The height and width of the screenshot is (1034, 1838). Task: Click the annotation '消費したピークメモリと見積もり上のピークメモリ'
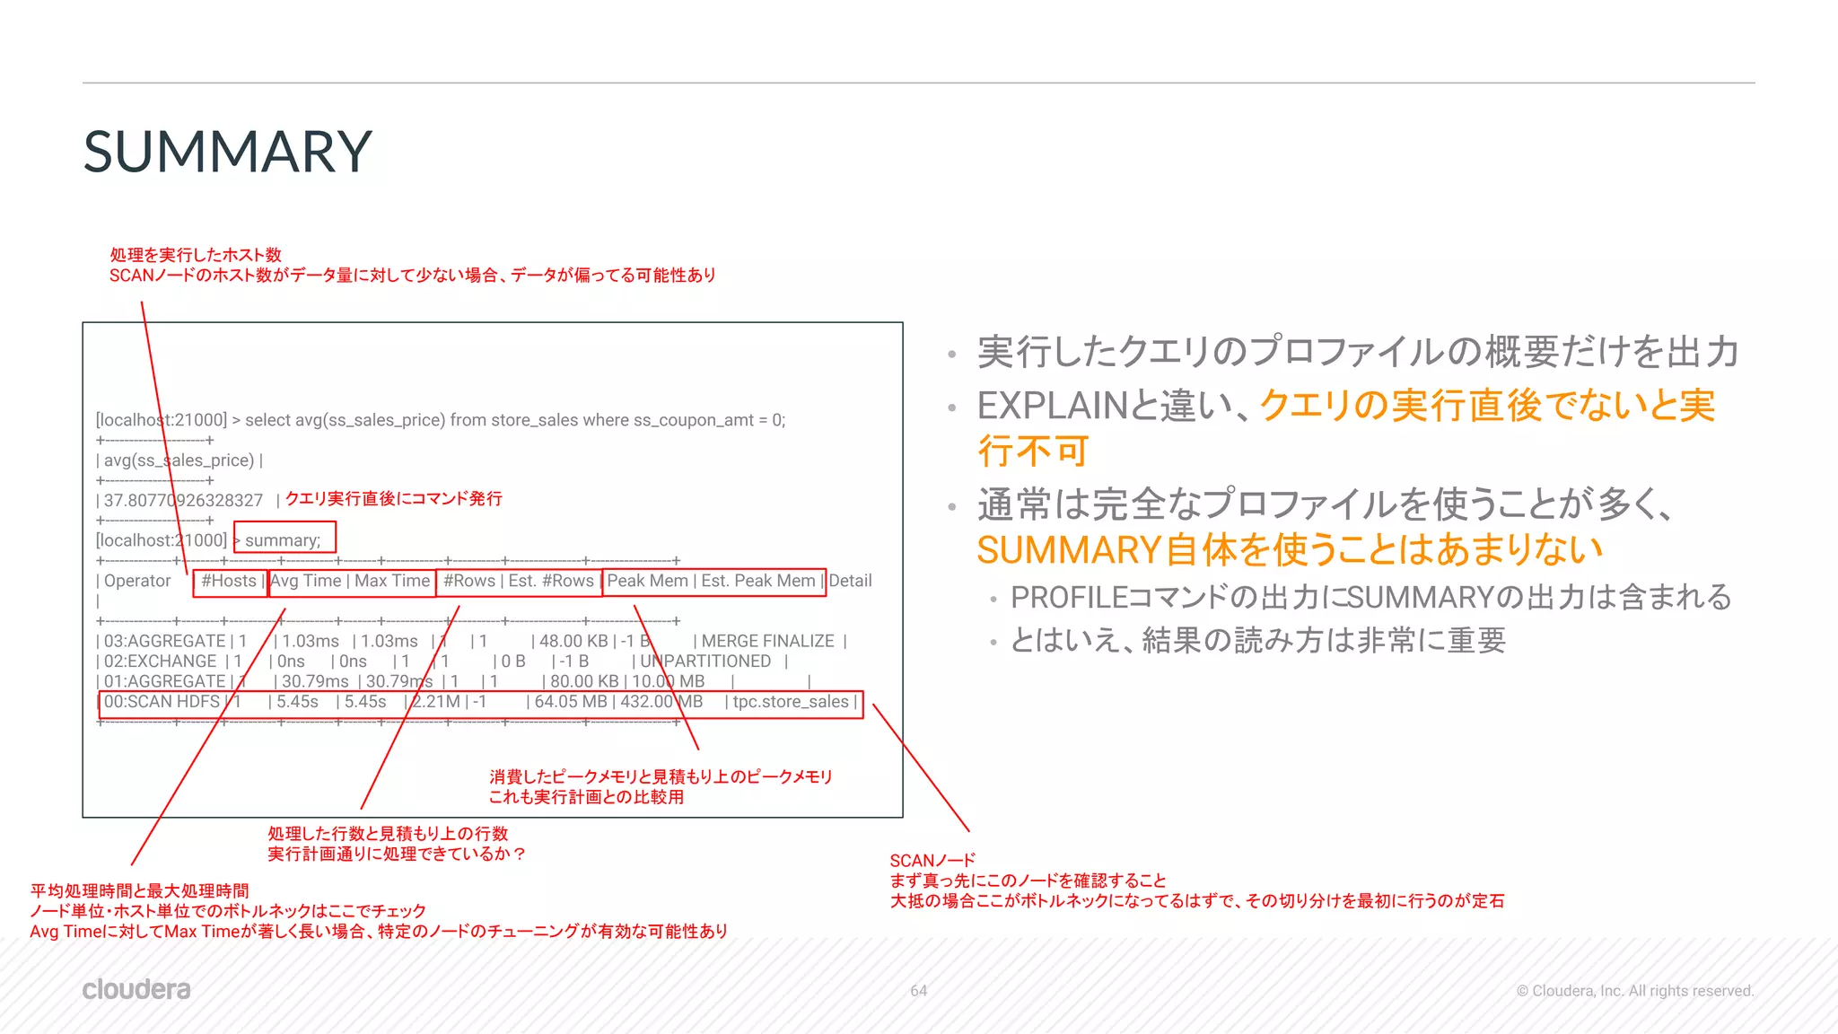click(661, 776)
